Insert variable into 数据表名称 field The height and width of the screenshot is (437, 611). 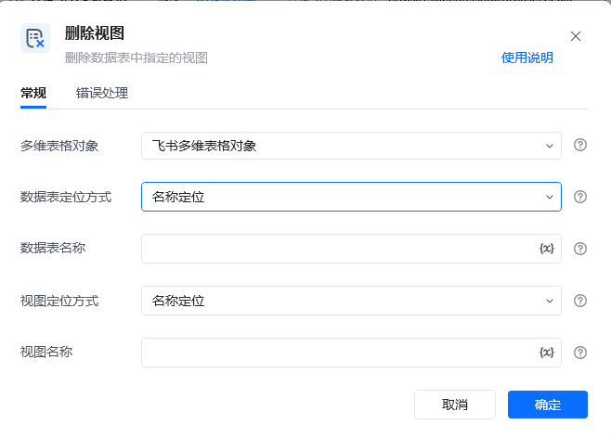pos(546,249)
